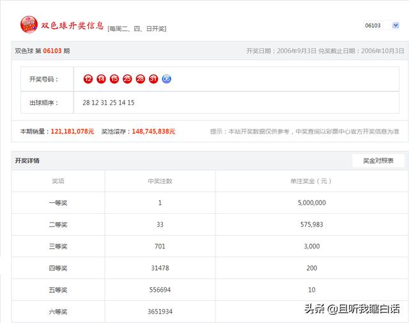409x323 pixels.
Task: Open the 奖金对照表 prize table tab
Action: [x=378, y=161]
